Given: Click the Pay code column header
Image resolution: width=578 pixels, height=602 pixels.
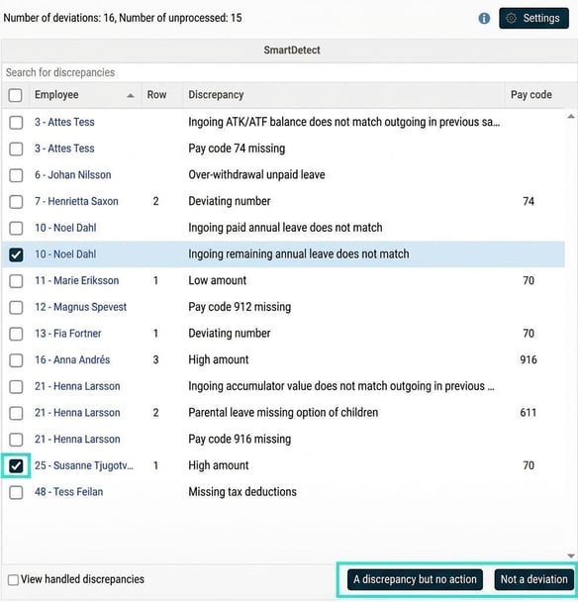Looking at the screenshot, I should 531,95.
